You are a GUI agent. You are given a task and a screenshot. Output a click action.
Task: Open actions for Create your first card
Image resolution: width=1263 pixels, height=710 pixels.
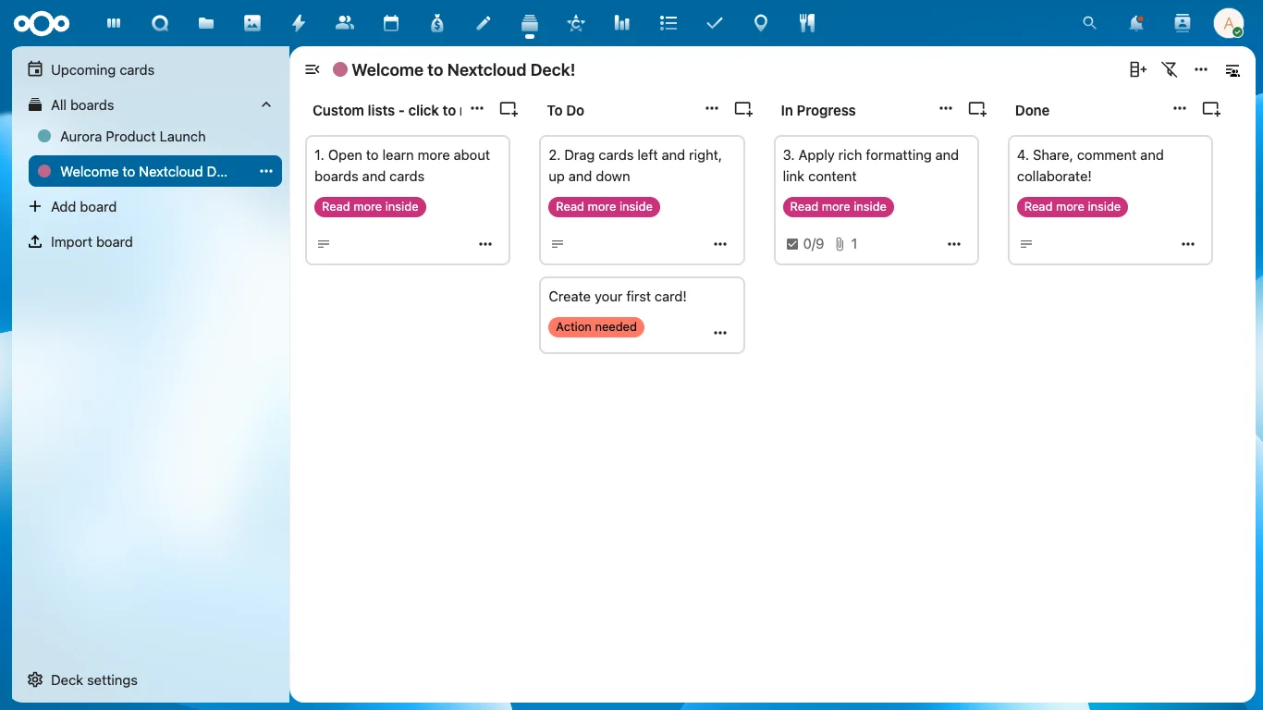720,333
